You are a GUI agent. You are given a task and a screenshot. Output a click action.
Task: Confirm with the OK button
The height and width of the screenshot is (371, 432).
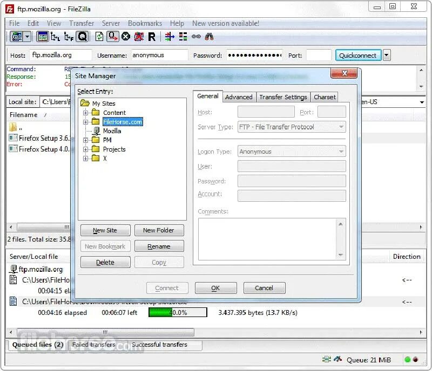215,288
